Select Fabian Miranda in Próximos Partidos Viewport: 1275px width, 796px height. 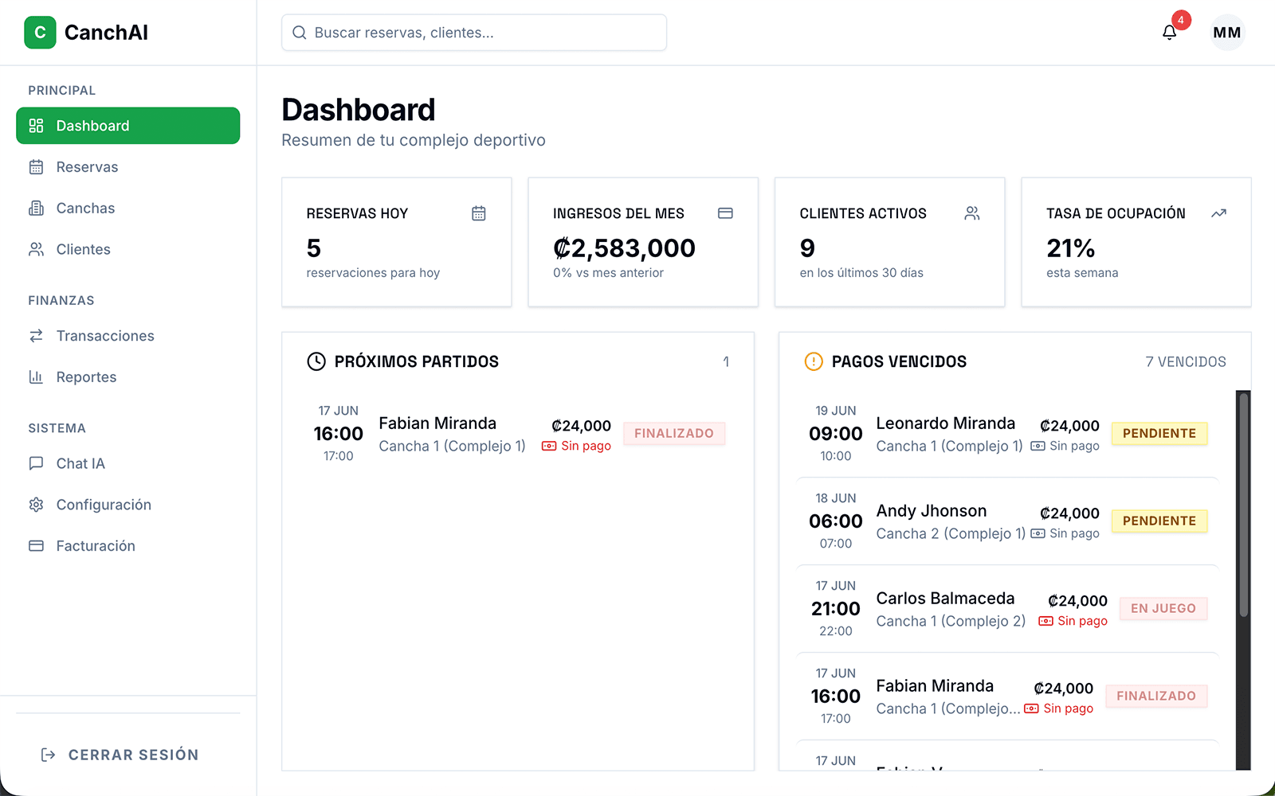518,433
